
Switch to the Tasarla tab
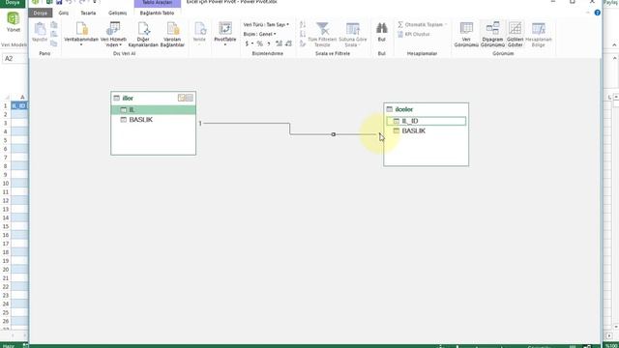(88, 13)
